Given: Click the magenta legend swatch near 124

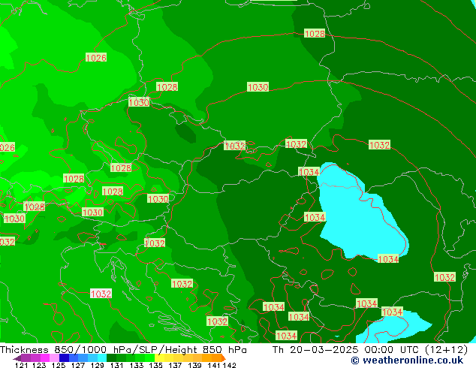Looking at the screenshot, I should click(x=44, y=358).
